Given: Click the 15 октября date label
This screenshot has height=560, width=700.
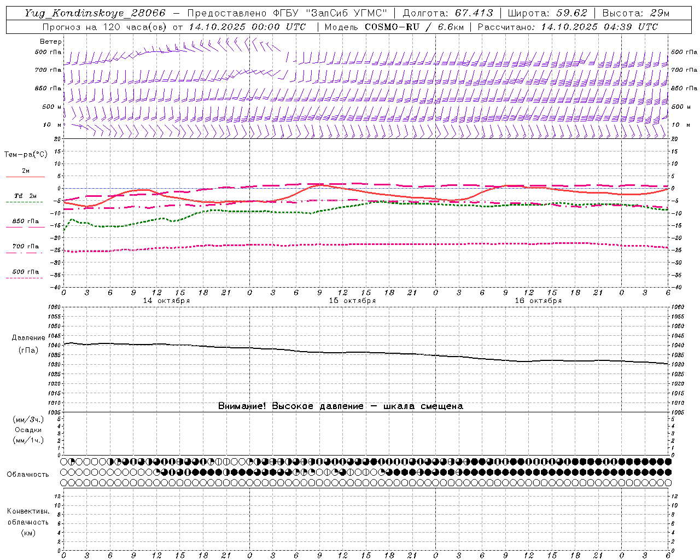Looking at the screenshot, I should (352, 301).
